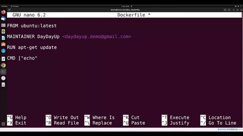Click the ^C Location shortcut

pyautogui.click(x=215, y=117)
